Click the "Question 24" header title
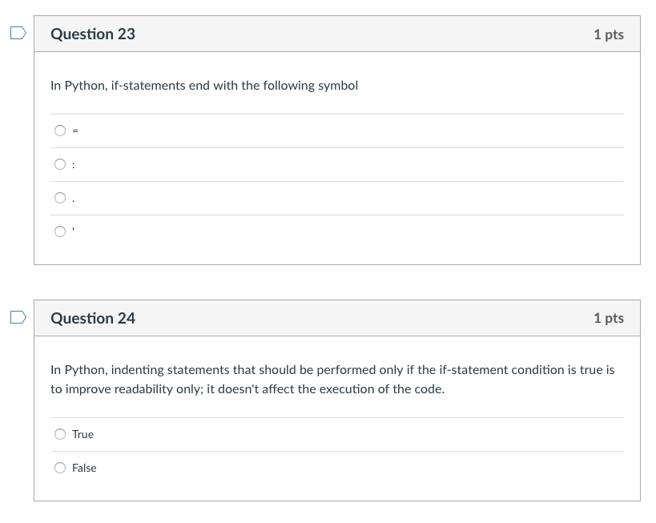This screenshot has height=523, width=656. point(93,318)
